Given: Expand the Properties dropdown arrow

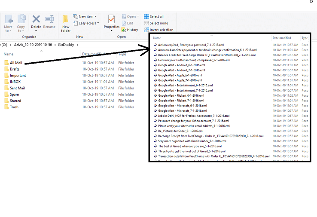Looking at the screenshot, I should (111, 31).
